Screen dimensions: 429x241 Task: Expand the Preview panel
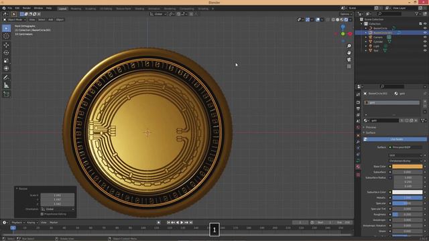pyautogui.click(x=371, y=127)
